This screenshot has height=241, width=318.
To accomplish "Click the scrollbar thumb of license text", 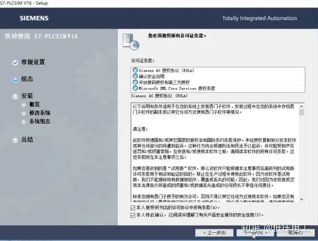I will [302, 112].
